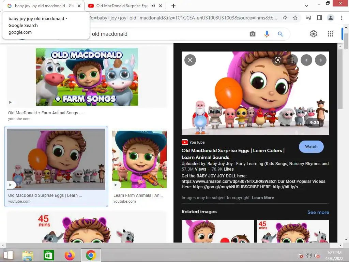
Task: Open the Windows Start menu
Action: (x=8, y=255)
